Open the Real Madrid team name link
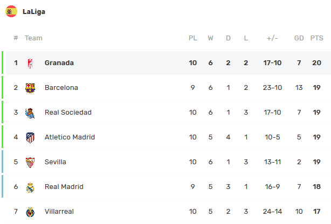Screen dimensions: 331x224 pyautogui.click(x=64, y=187)
